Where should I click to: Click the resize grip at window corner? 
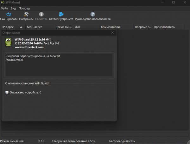[188, 142]
